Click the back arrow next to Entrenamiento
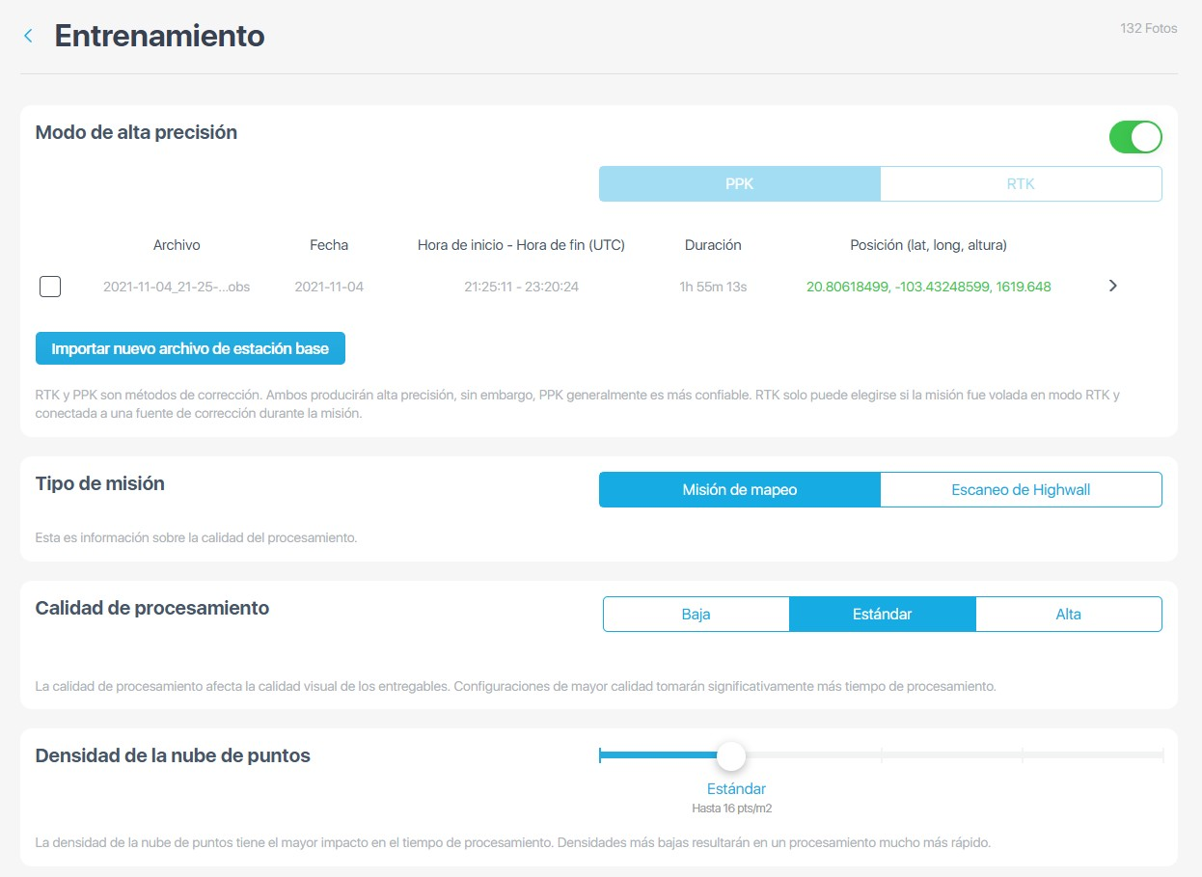Image resolution: width=1202 pixels, height=877 pixels. point(28,36)
